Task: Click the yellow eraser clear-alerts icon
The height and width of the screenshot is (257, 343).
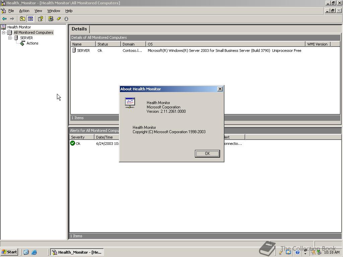Action: (x=59, y=19)
